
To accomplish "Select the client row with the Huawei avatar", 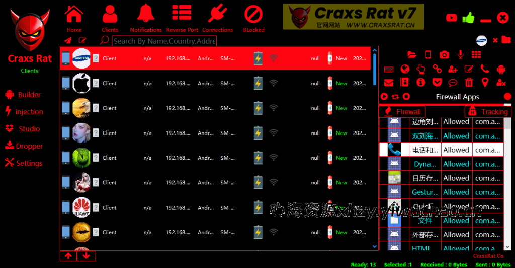I will 216,208.
